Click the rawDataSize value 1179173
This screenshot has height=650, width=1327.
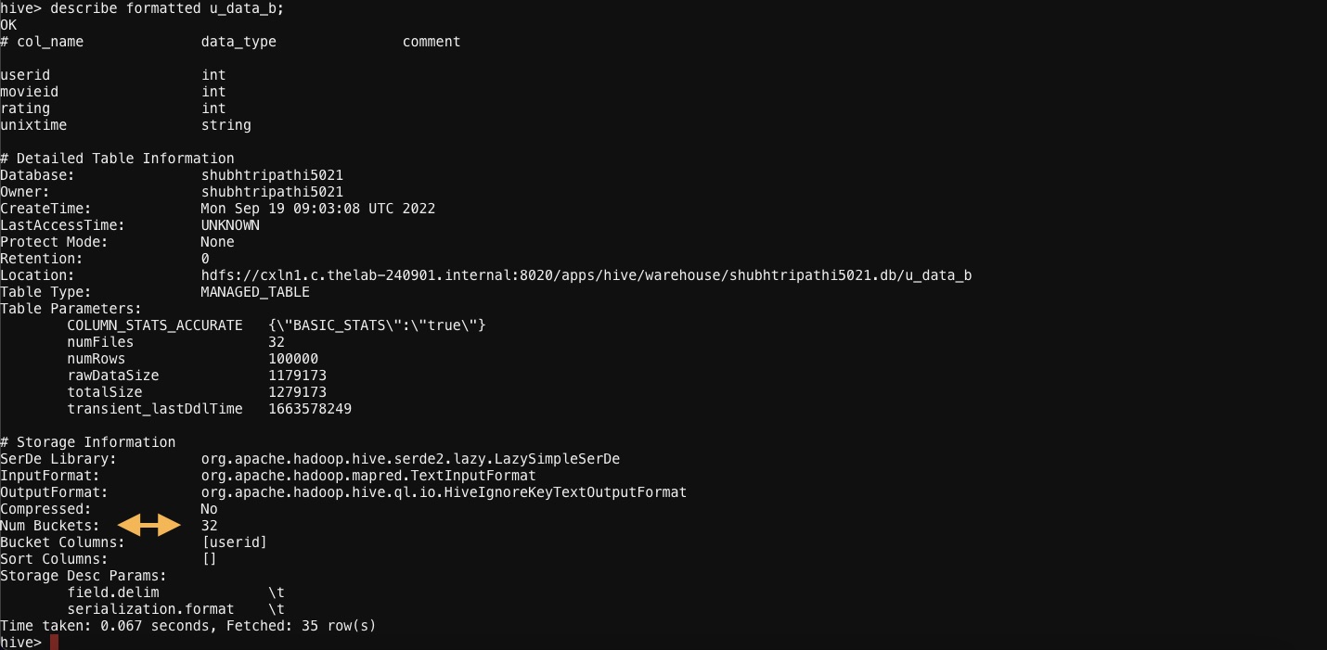[297, 376]
